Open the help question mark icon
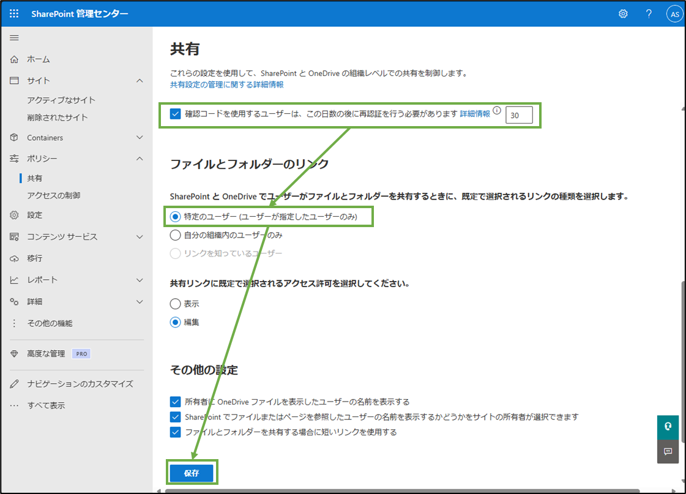Viewport: 686px width, 494px height. pos(649,14)
